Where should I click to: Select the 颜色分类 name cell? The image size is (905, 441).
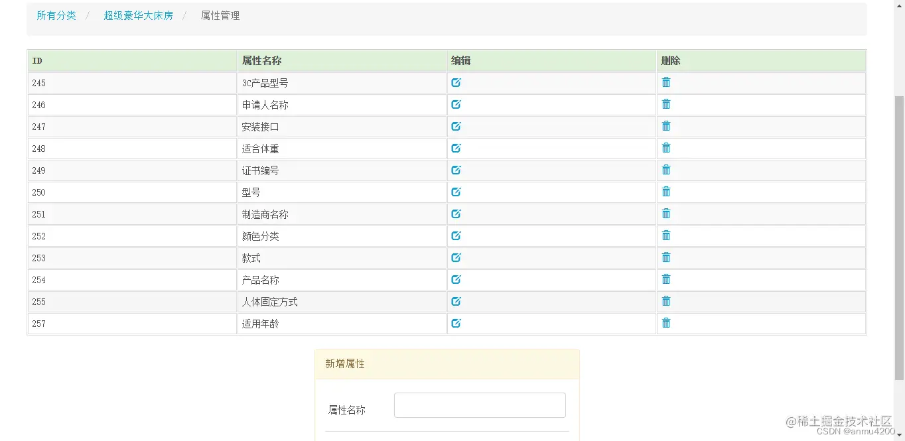(342, 236)
